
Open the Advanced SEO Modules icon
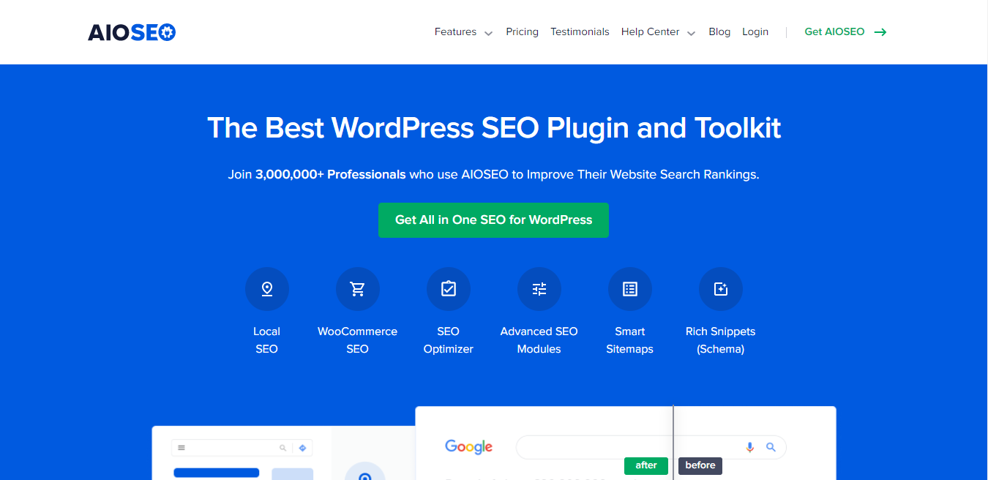tap(539, 289)
